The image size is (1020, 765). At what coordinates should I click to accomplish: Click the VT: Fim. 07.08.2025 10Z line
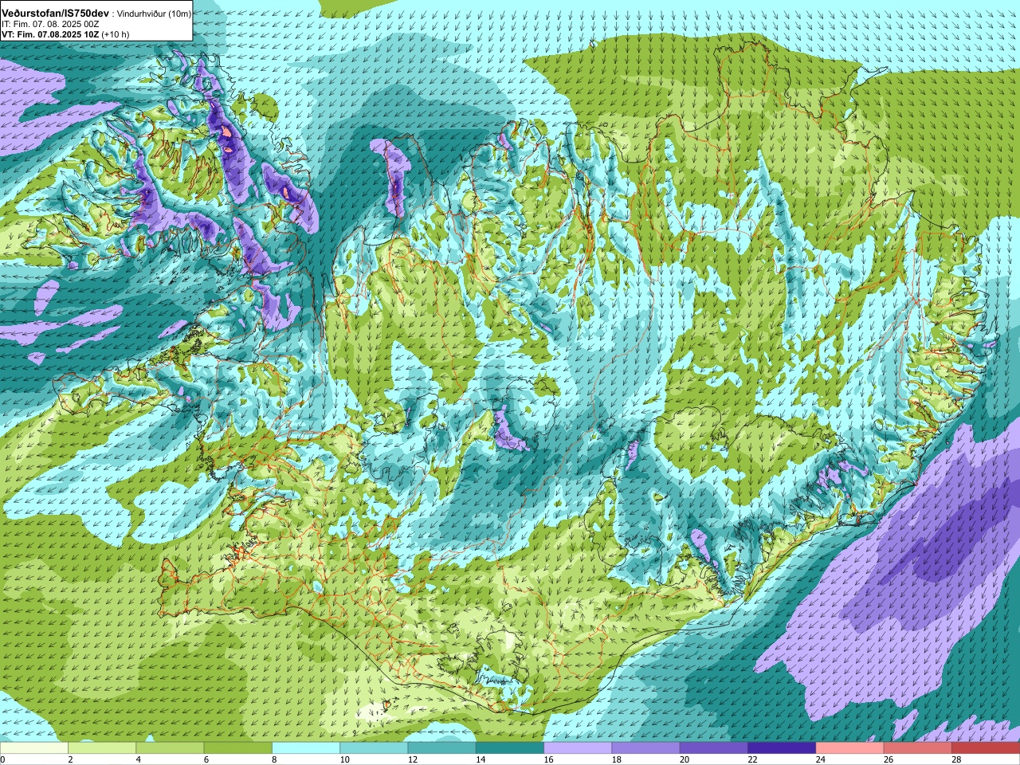[49, 35]
